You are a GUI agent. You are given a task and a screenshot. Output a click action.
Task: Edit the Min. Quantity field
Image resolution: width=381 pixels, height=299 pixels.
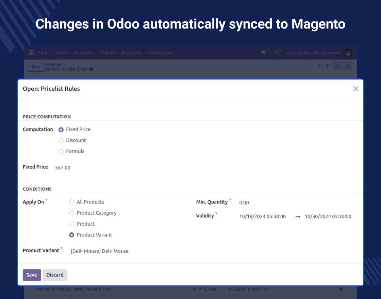coord(244,203)
